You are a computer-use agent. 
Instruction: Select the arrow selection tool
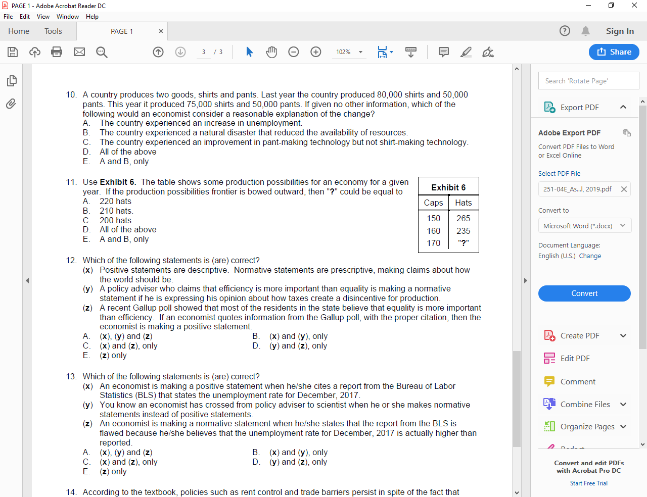[x=249, y=52]
